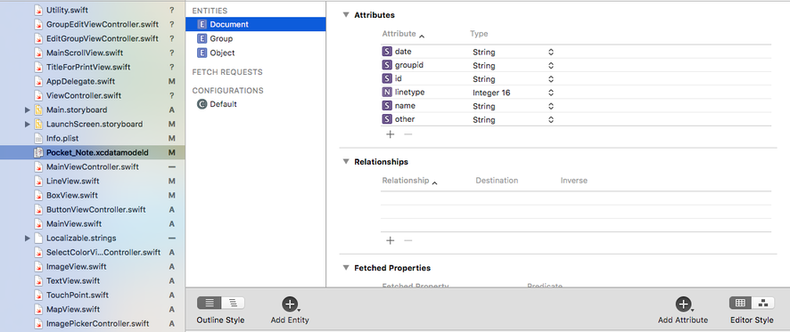Select the groupid attribute row icon
790x332 pixels.
point(387,65)
